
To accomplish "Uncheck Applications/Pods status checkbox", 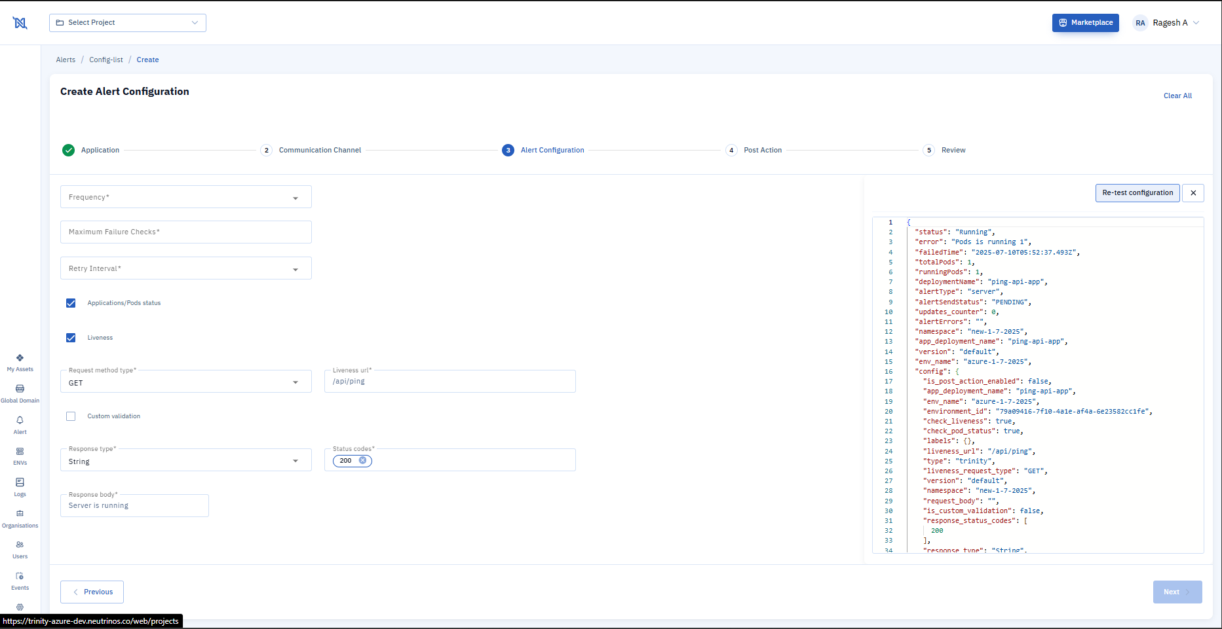I will 71,303.
